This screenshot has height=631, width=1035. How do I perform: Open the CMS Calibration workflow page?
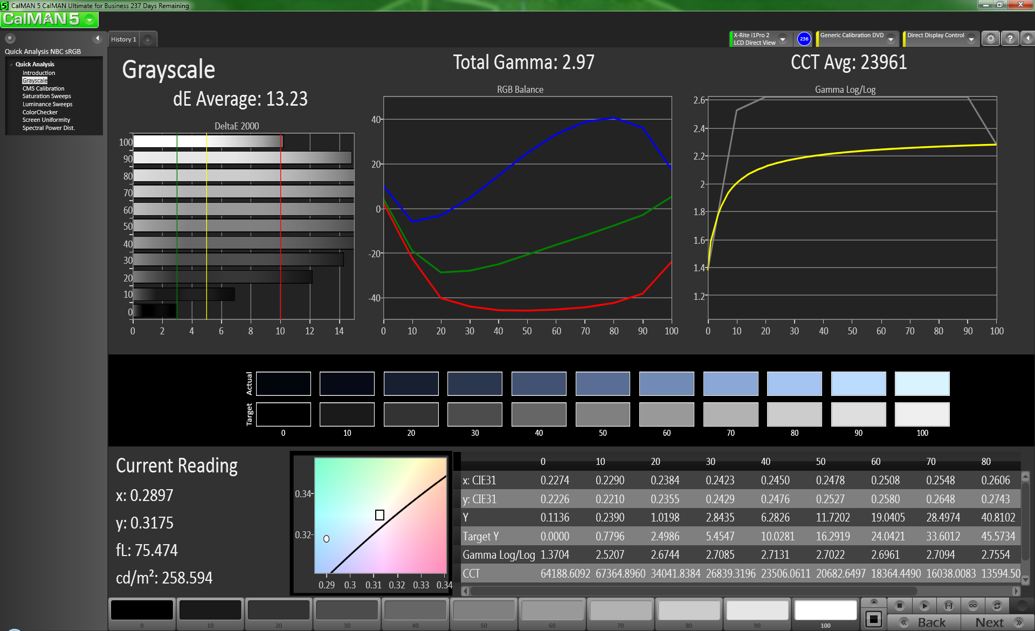click(43, 88)
